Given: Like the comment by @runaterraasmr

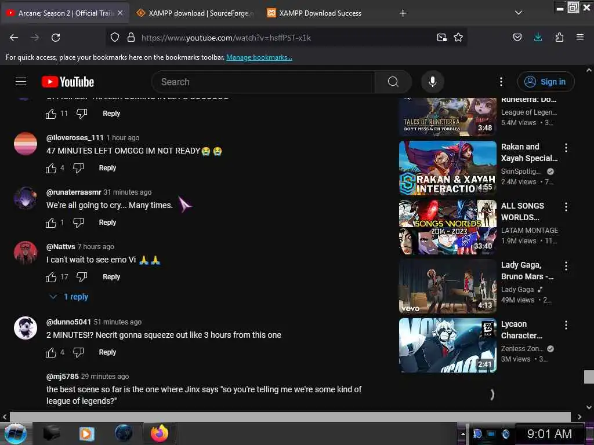Looking at the screenshot, I should click(x=51, y=222).
